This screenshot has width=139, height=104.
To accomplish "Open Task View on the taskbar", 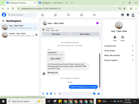I will (x=49, y=102).
